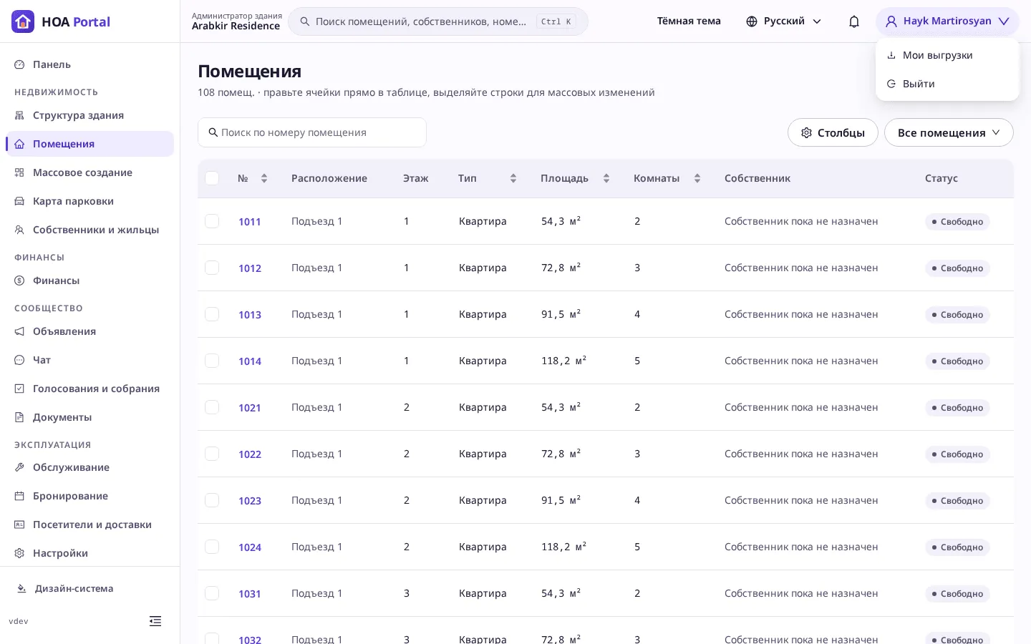This screenshot has width=1031, height=644.
Task: Click the Бронирование calendar icon
Action: click(19, 496)
